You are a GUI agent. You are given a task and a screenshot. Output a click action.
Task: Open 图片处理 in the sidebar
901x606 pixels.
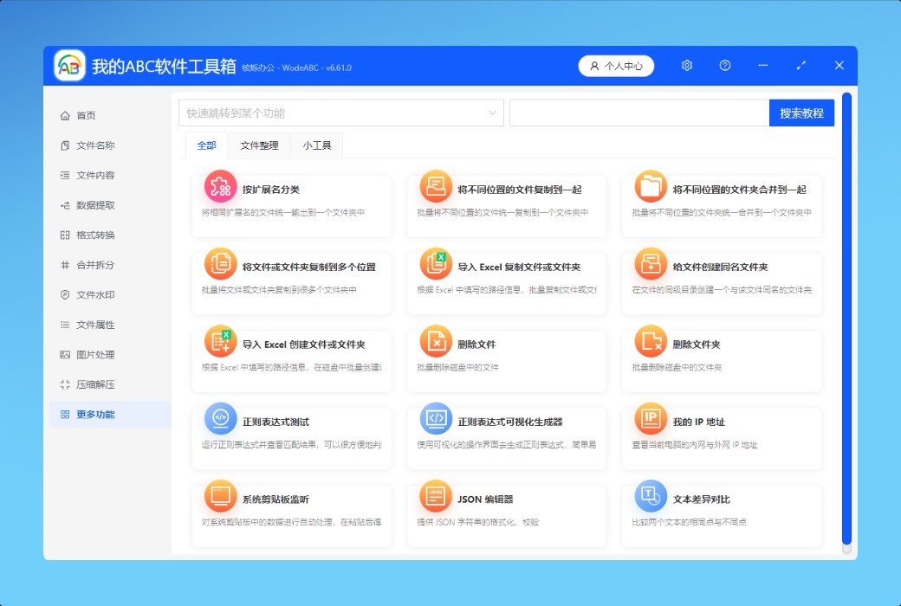[95, 355]
